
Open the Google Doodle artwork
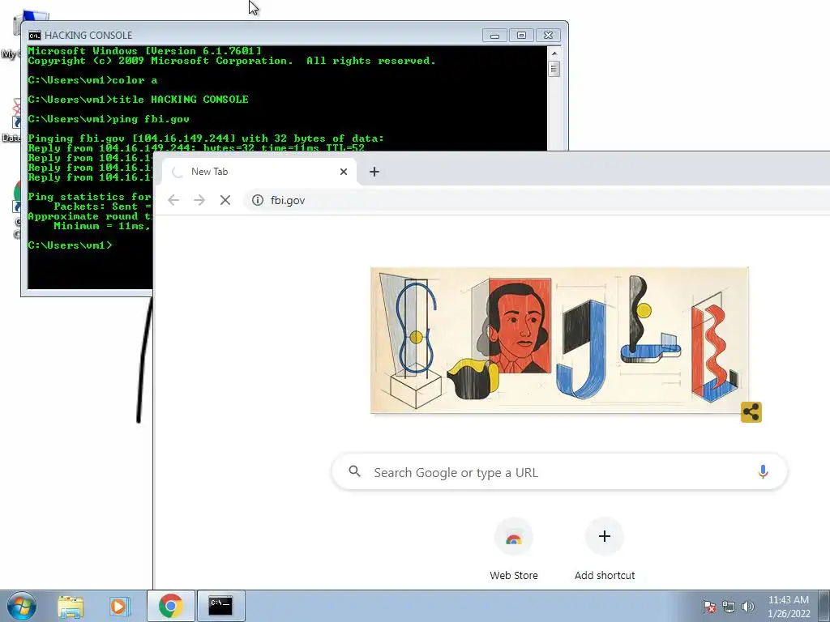(x=559, y=340)
